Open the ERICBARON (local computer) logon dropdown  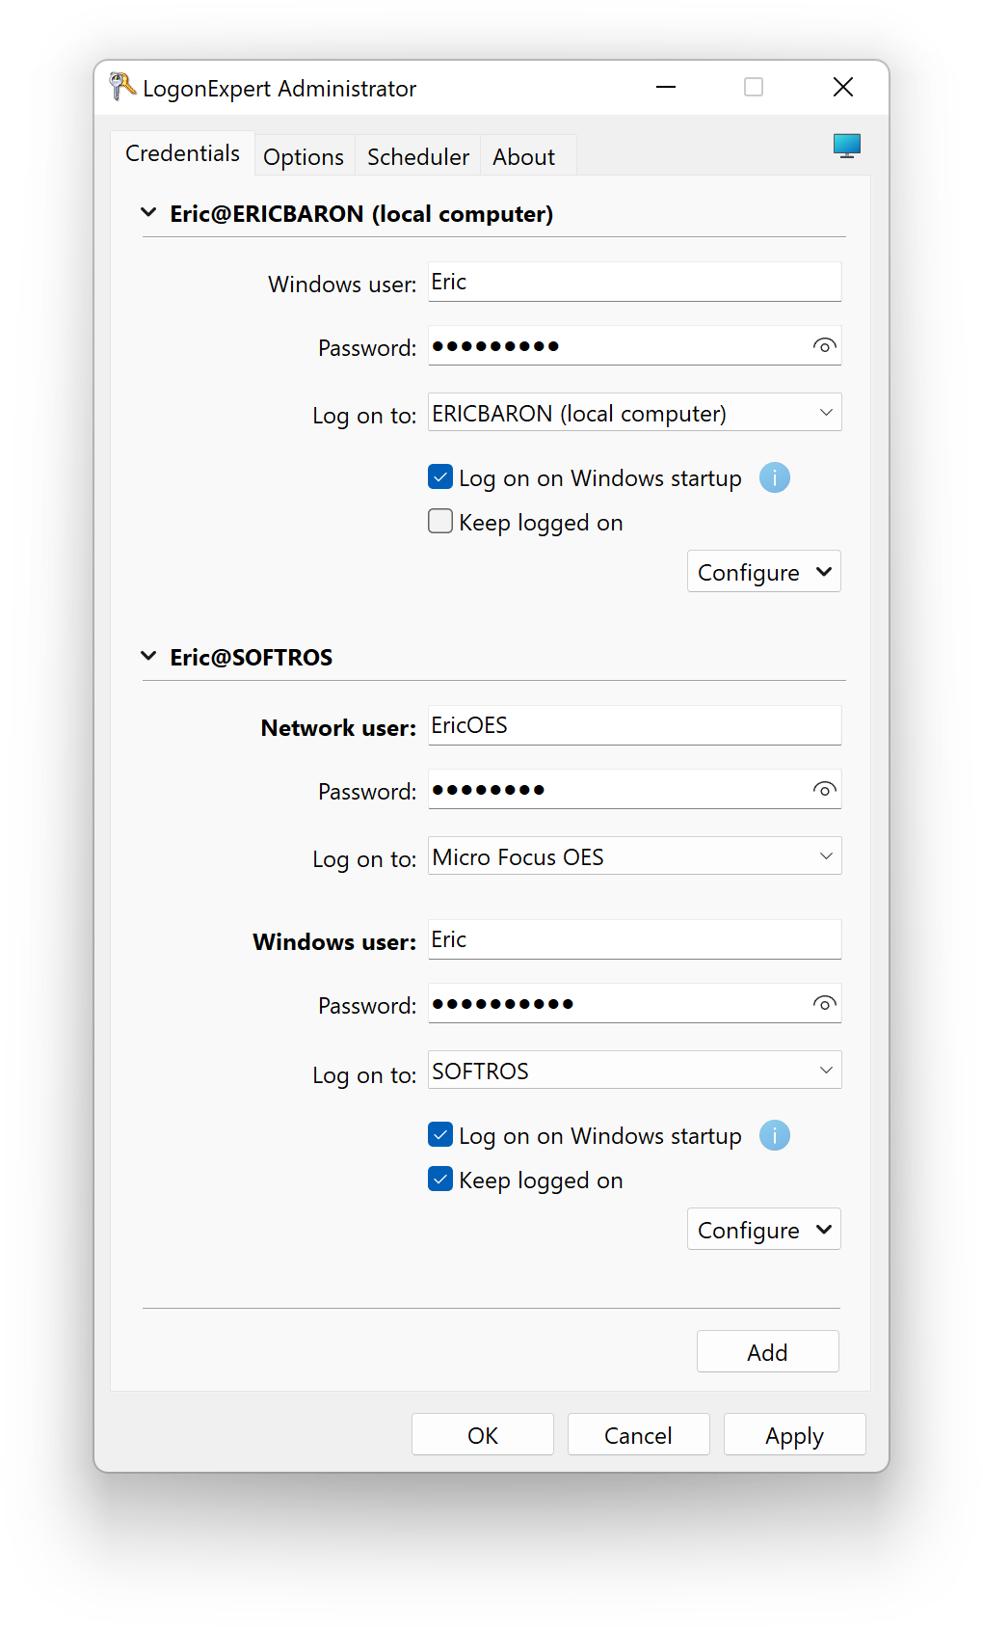[x=635, y=413]
